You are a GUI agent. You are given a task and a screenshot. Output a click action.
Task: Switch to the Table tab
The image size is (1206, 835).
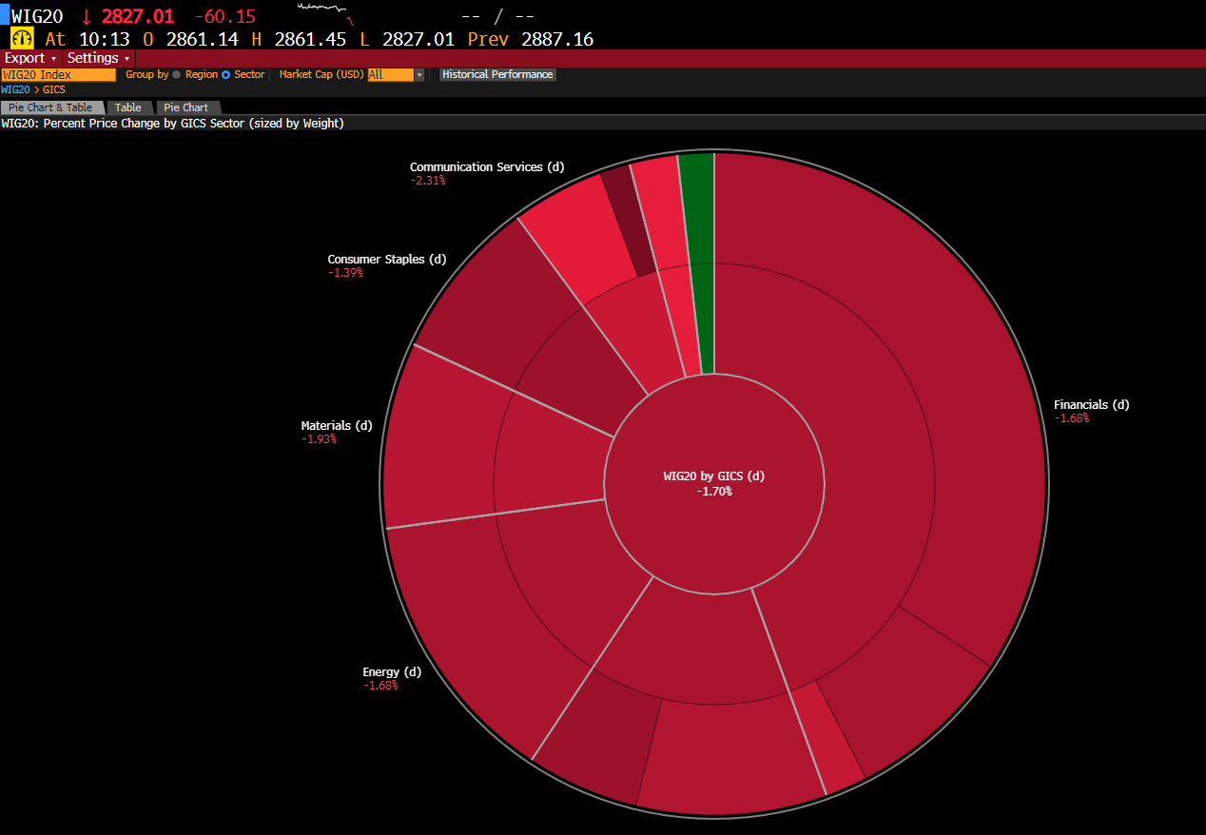[128, 107]
